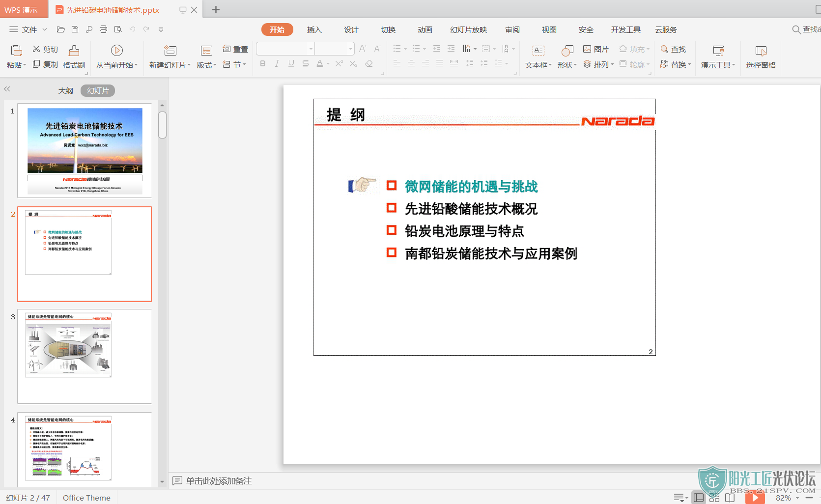Open the Insert (插入) tab
The image size is (821, 504).
click(314, 29)
